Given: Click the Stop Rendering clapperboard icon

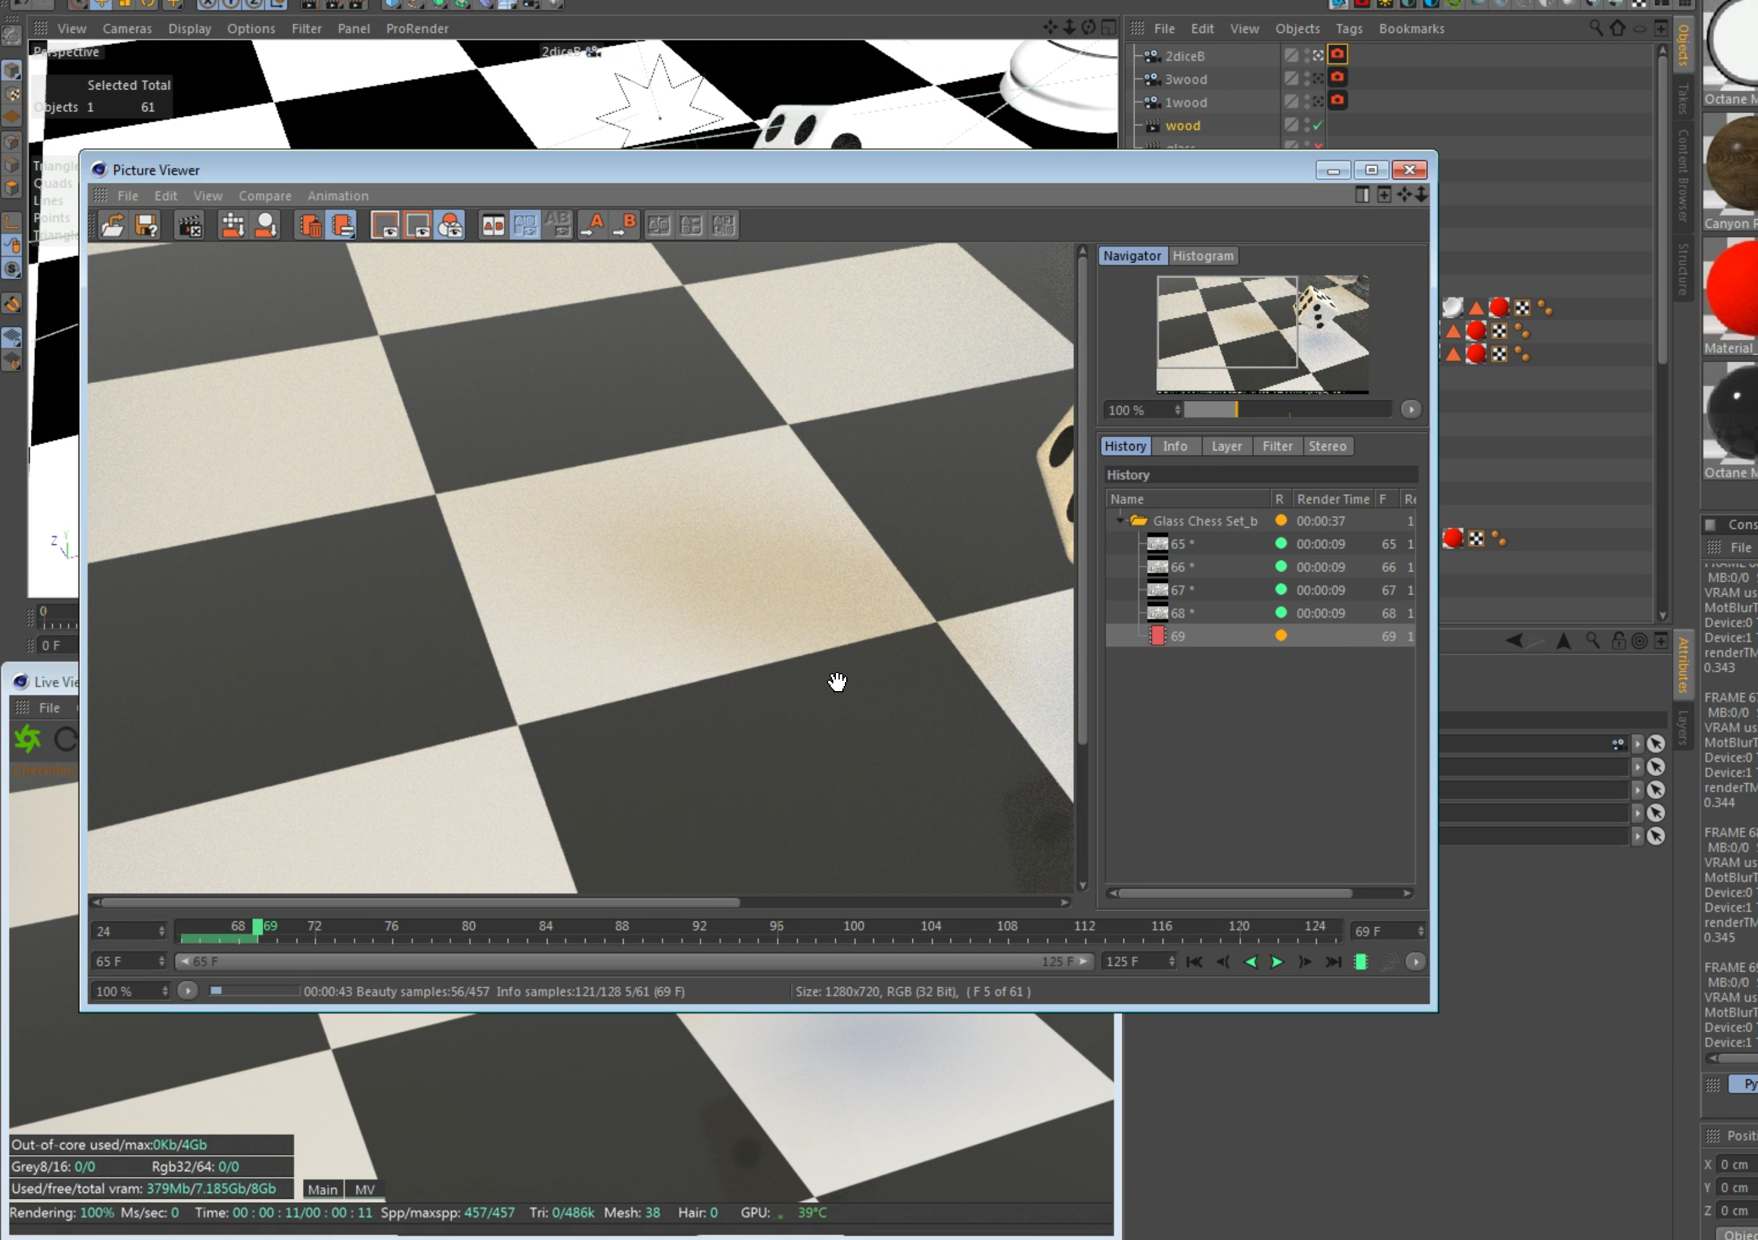Looking at the screenshot, I should click(x=190, y=225).
